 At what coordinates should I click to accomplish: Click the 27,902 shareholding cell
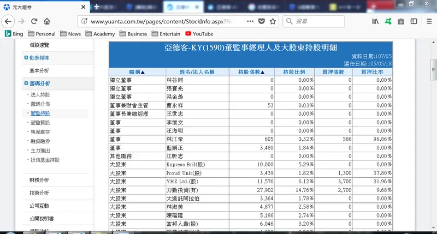[x=252, y=190]
